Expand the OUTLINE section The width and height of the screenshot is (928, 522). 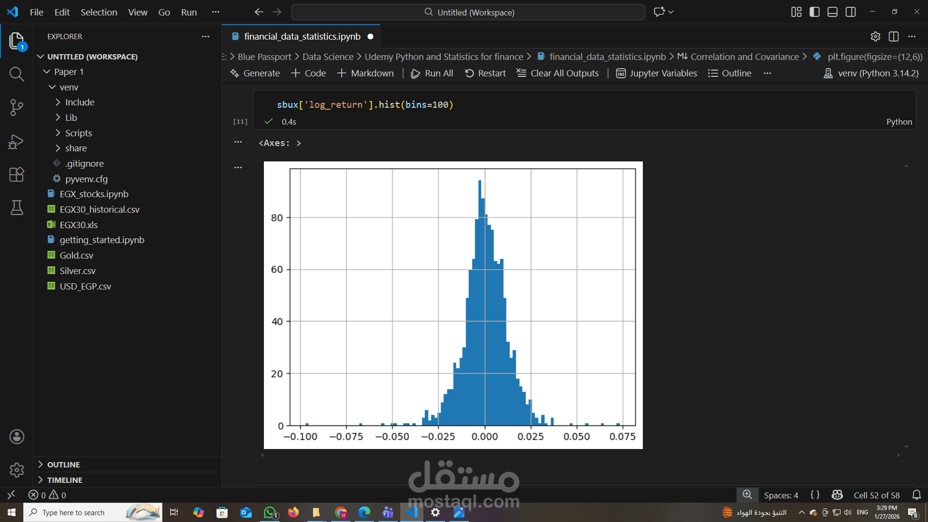pyautogui.click(x=63, y=464)
